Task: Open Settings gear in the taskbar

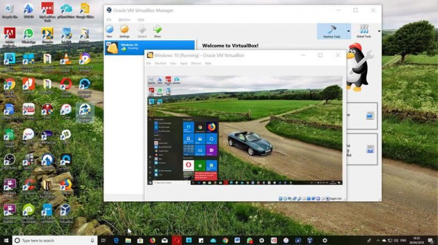Action: (x=325, y=240)
